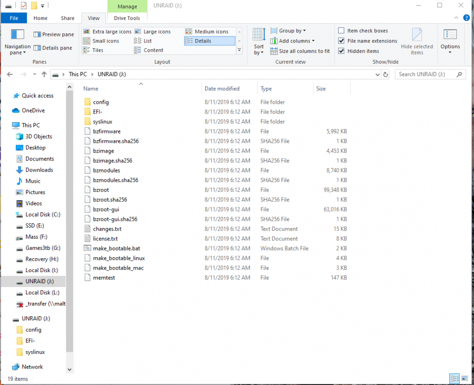Click Size all columns to fit
This screenshot has height=385, width=474.
pyautogui.click(x=300, y=51)
